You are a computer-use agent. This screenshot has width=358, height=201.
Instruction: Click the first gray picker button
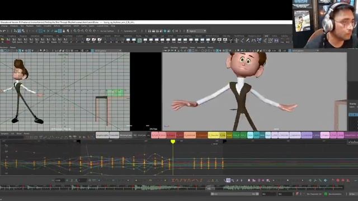(102, 135)
